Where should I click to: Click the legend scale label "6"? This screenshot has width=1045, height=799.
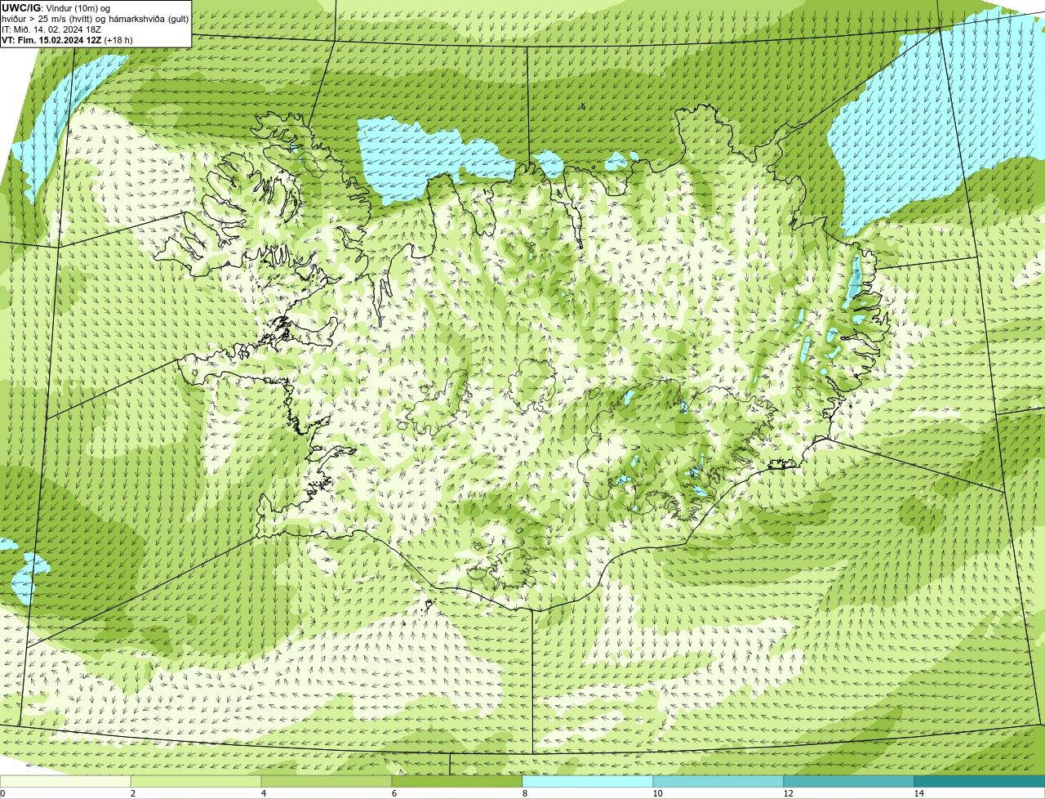(x=394, y=793)
